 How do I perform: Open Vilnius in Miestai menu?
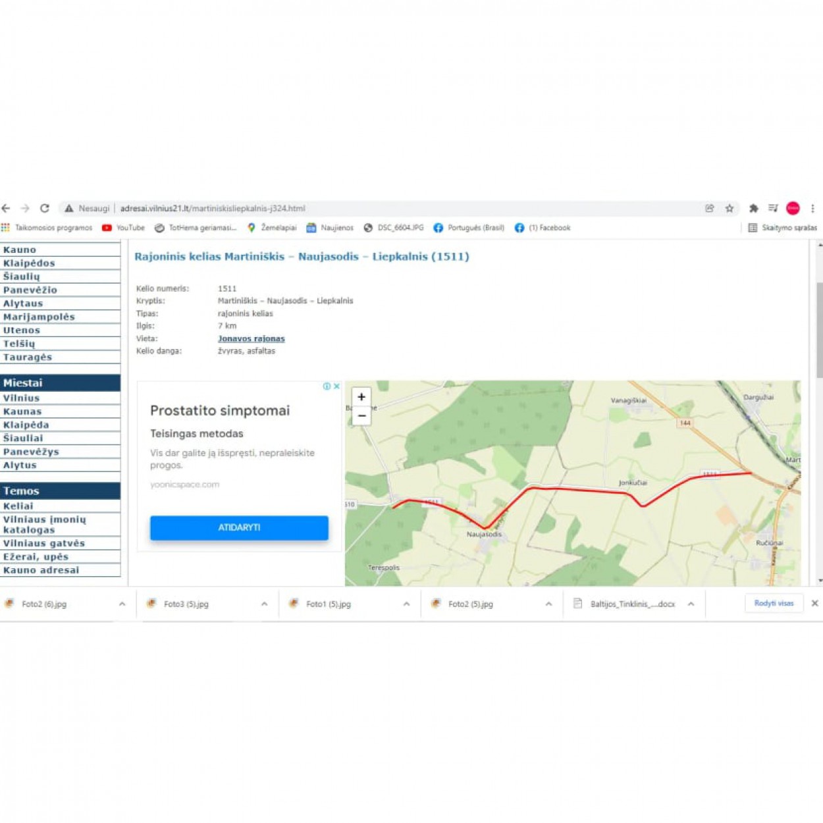pos(22,398)
